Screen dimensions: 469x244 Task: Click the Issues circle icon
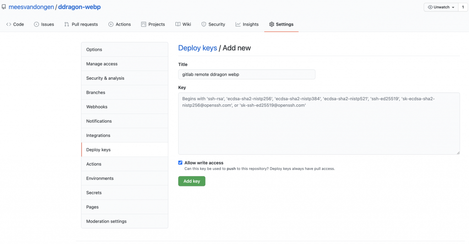36,24
